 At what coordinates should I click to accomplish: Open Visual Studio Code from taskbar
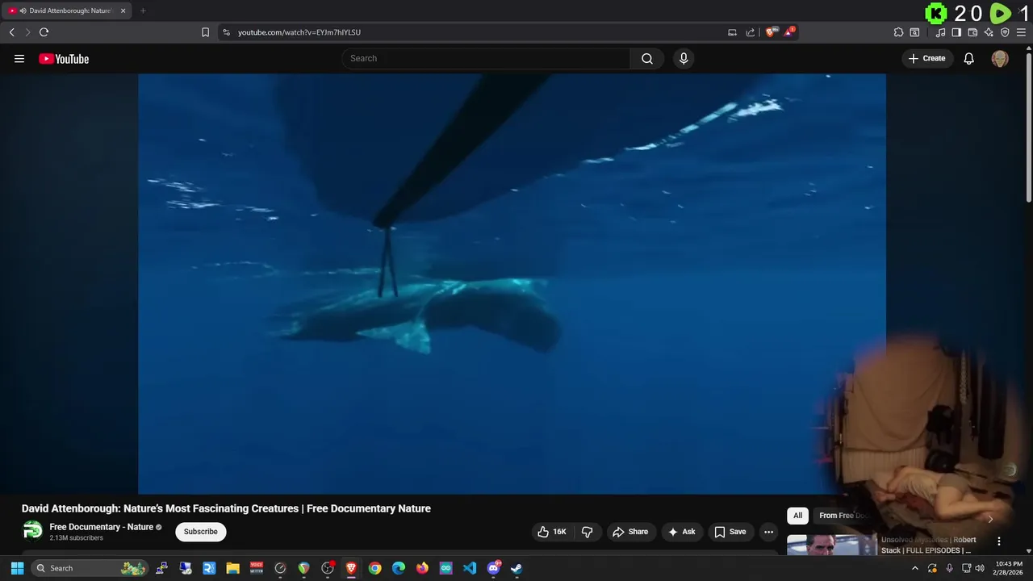tap(470, 568)
